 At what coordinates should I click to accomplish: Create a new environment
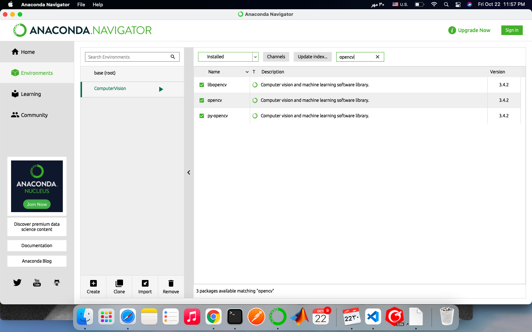93,287
